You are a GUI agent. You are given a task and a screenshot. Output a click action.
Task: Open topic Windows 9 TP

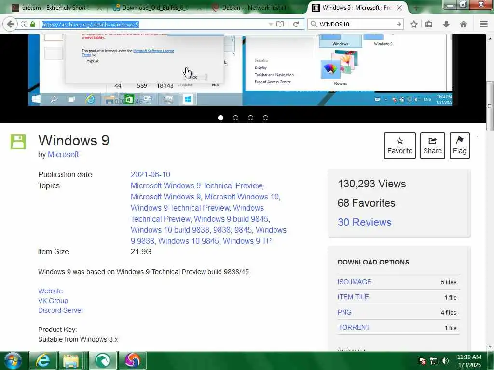tap(247, 241)
